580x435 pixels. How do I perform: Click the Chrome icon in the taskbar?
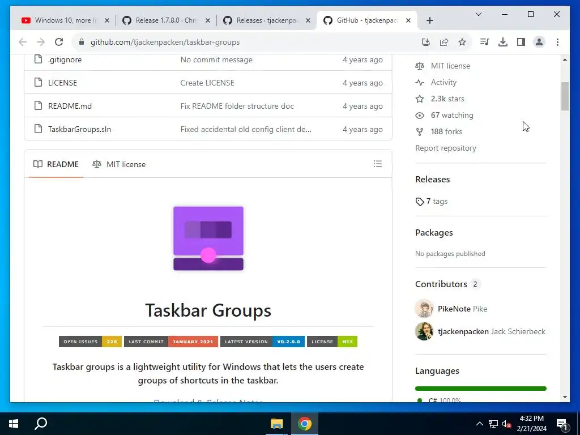click(304, 424)
